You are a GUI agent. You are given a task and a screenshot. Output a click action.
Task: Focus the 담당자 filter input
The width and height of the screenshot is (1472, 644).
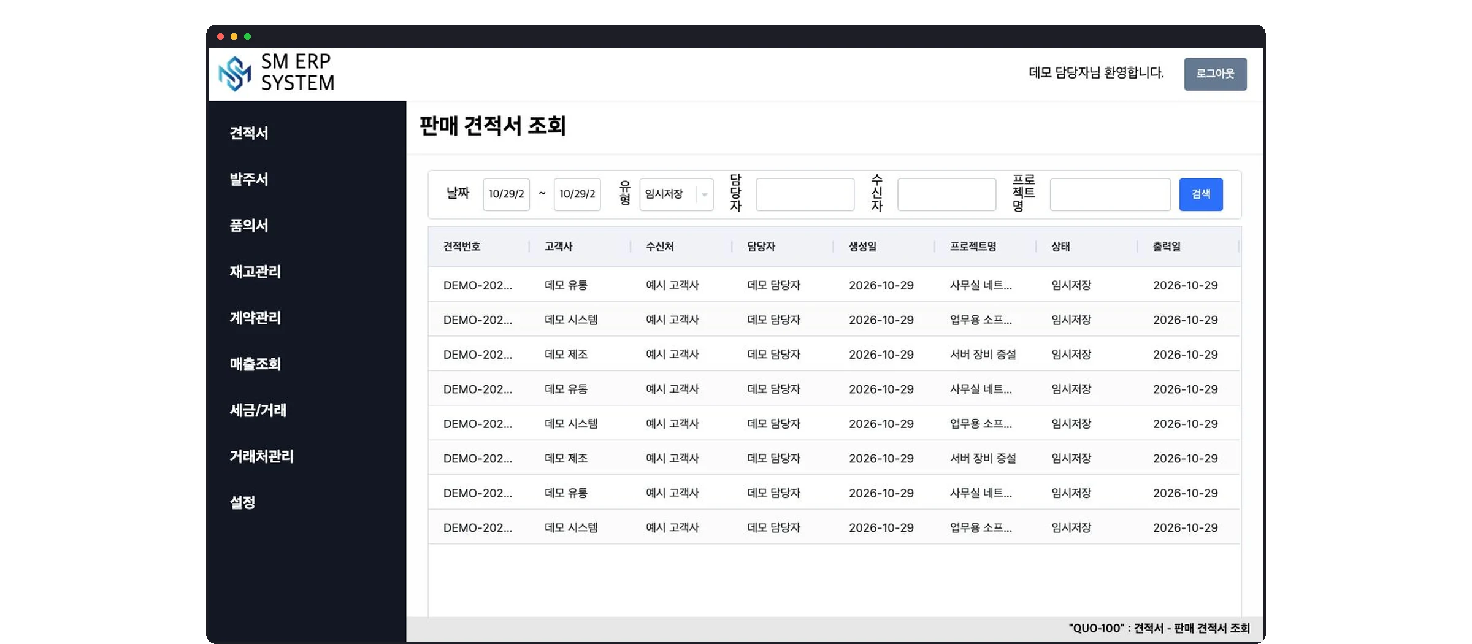[805, 194]
